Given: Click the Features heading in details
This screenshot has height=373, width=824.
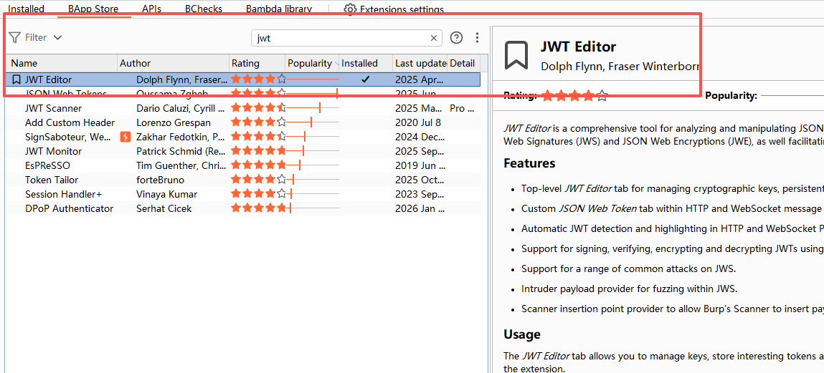Looking at the screenshot, I should (x=529, y=163).
